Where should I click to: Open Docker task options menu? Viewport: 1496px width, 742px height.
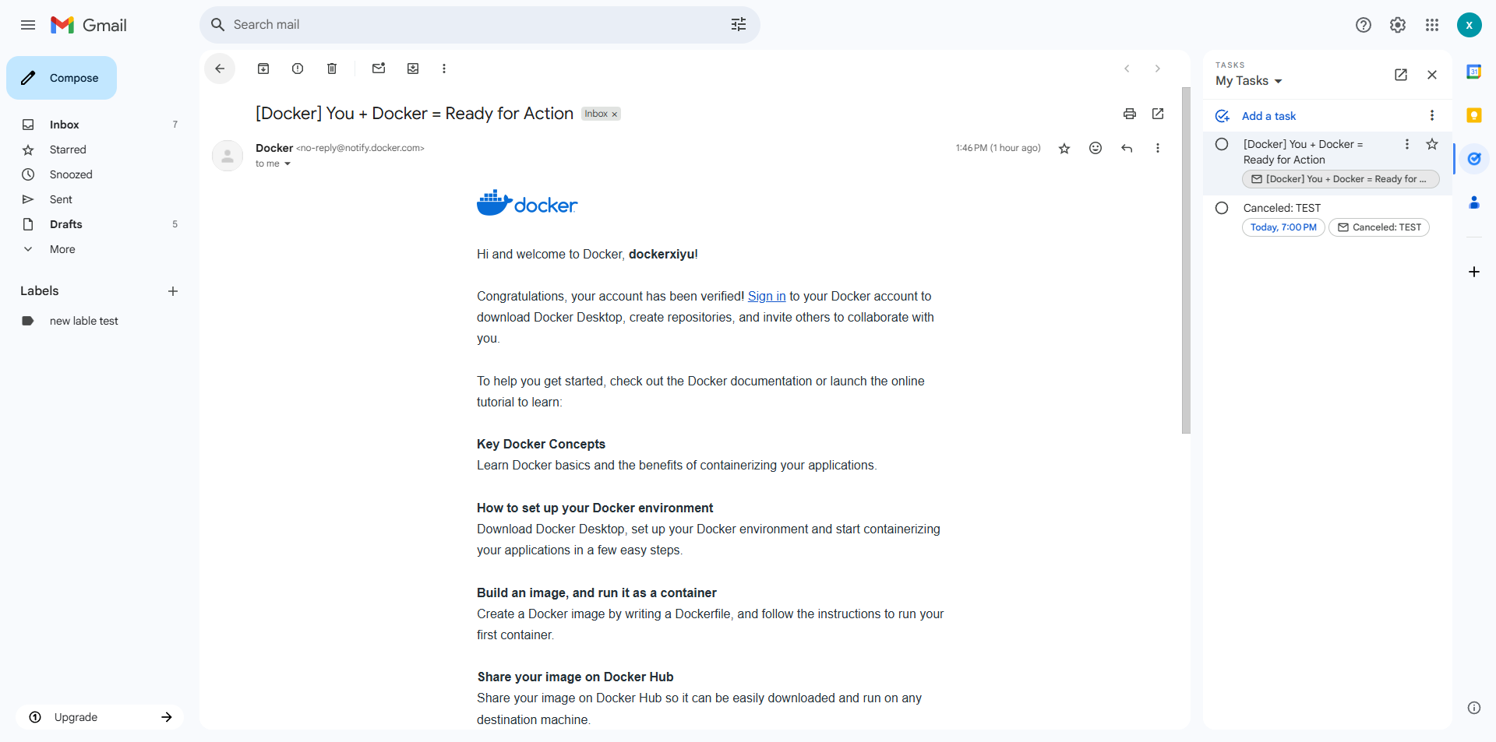click(1407, 144)
